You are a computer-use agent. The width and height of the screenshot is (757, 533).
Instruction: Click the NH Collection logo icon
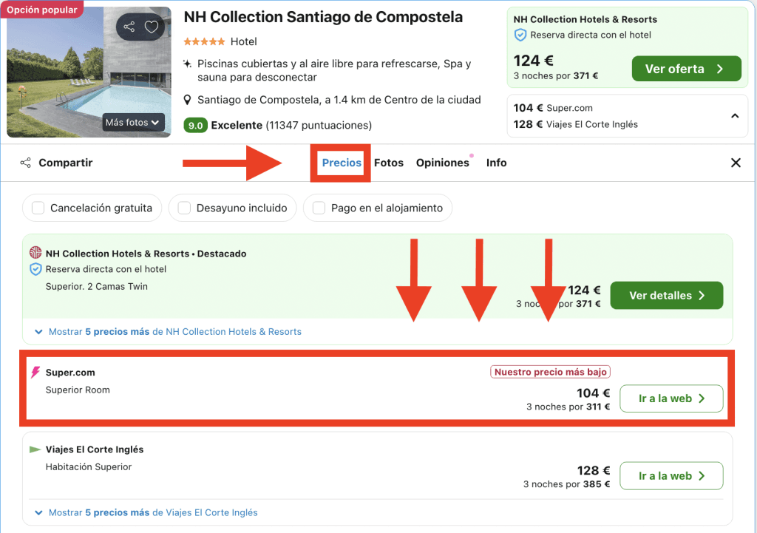coord(35,253)
